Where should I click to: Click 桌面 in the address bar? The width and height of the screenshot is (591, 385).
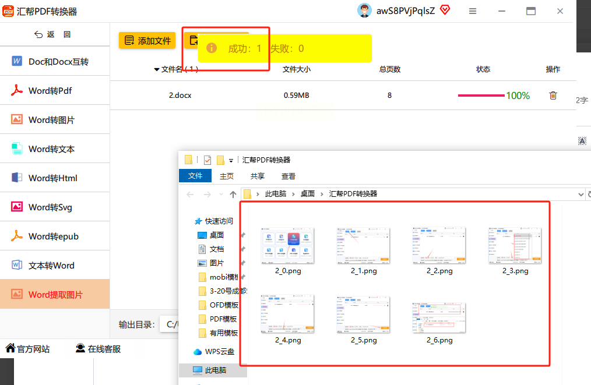(x=308, y=193)
